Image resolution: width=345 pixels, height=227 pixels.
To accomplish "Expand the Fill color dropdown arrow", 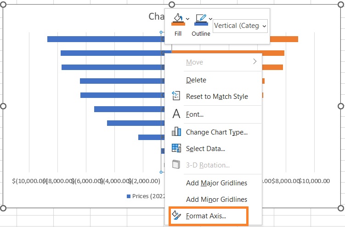I will [x=188, y=19].
